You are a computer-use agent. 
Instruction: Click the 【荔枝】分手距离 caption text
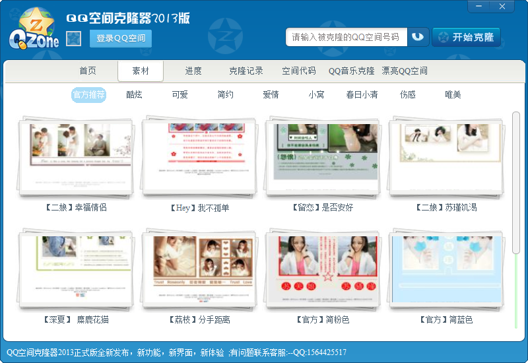tap(199, 319)
